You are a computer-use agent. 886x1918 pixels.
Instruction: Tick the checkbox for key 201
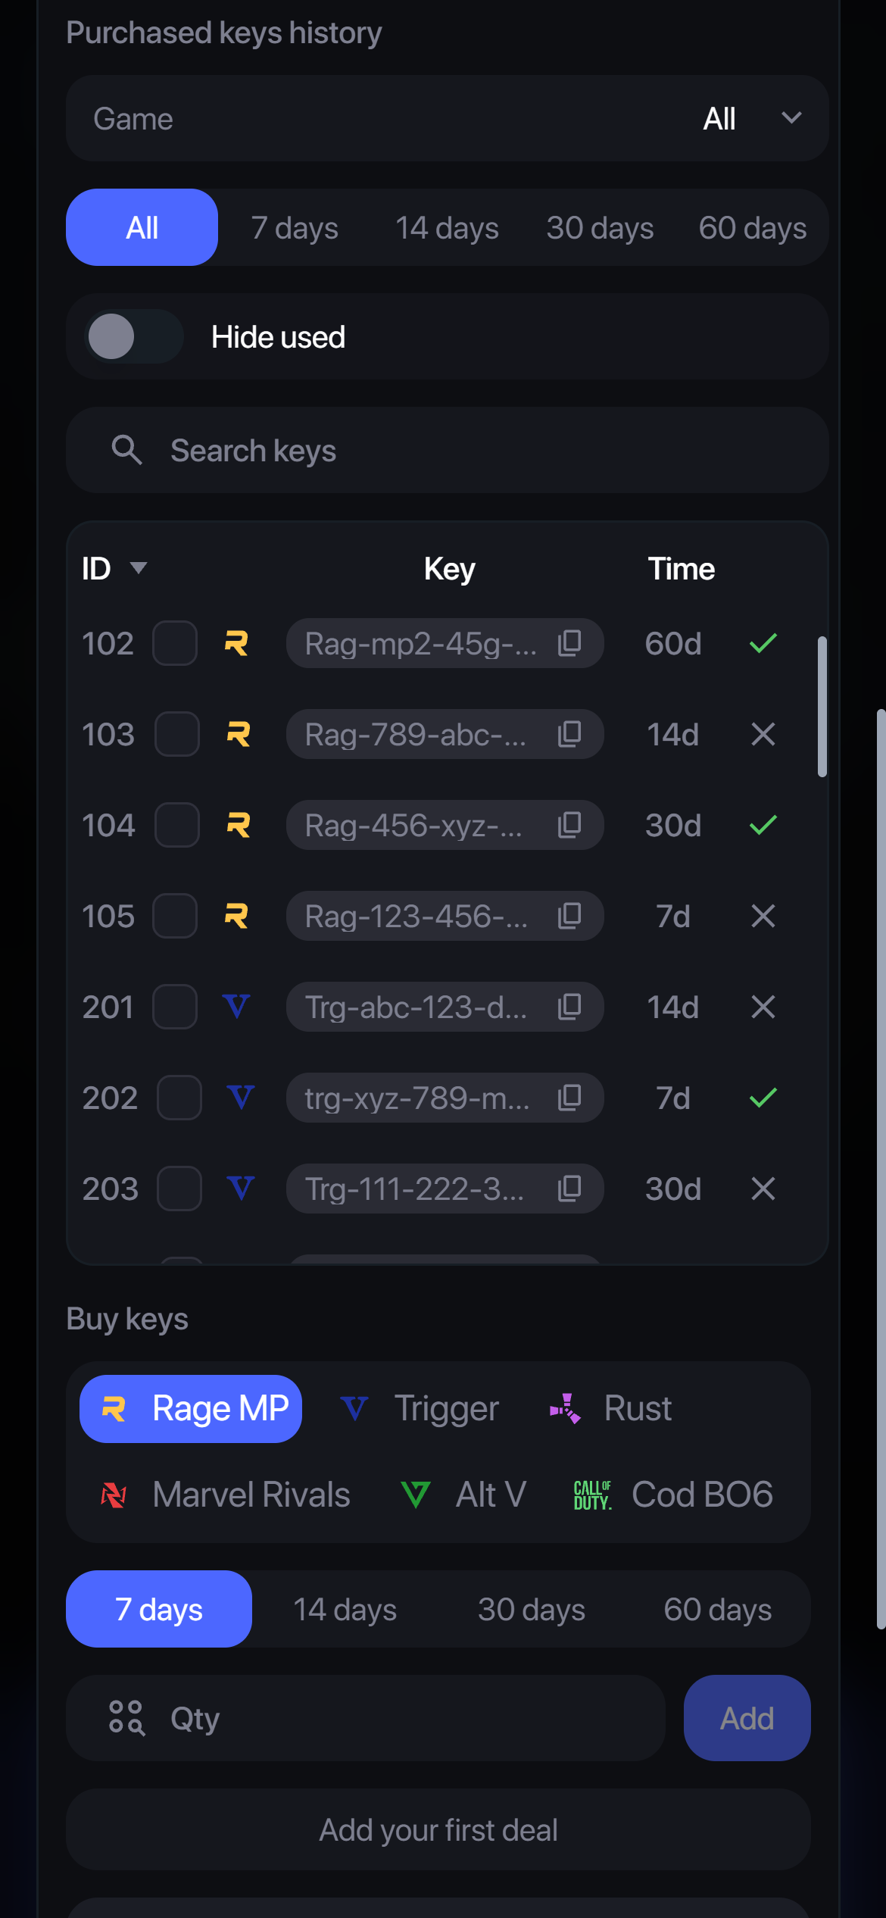[x=175, y=1007]
